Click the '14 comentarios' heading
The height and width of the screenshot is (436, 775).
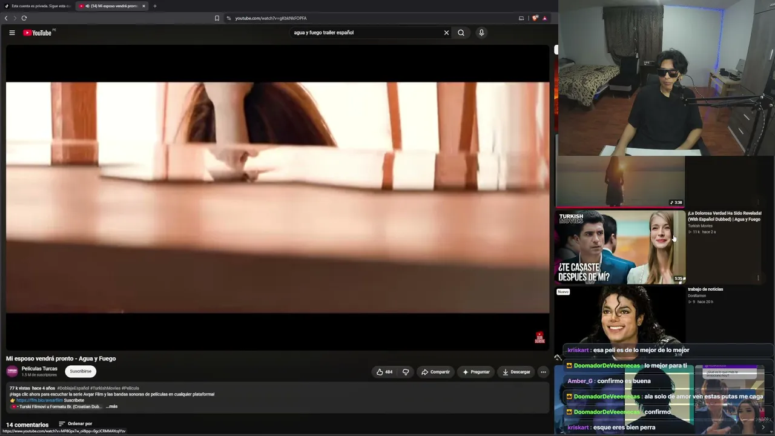[x=27, y=424]
